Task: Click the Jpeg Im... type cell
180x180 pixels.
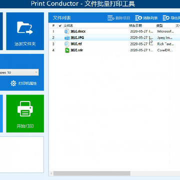Action: 164,37
